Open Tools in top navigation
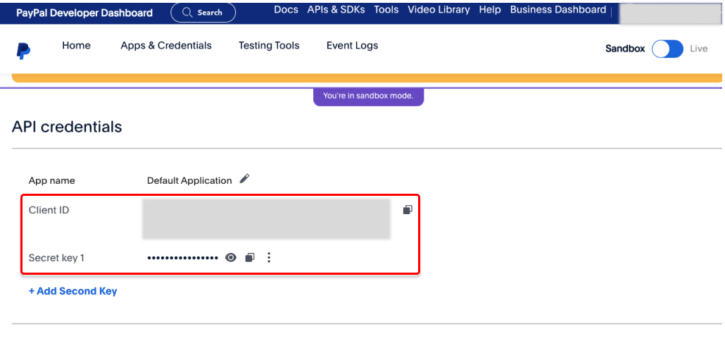This screenshot has width=725, height=348. (x=386, y=10)
